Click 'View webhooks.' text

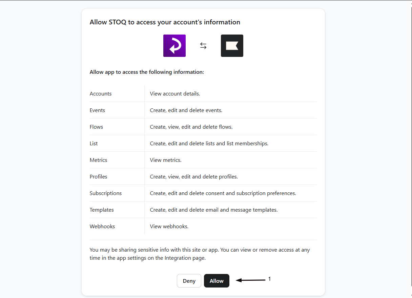point(169,227)
